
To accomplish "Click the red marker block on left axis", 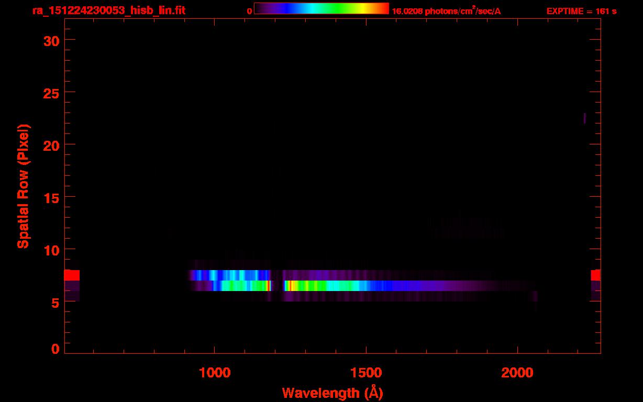I will coord(72,275).
